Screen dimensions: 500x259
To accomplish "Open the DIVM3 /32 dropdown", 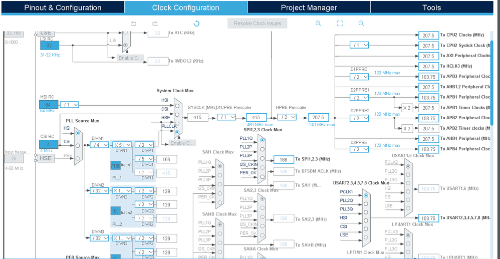I will pyautogui.click(x=99, y=238).
